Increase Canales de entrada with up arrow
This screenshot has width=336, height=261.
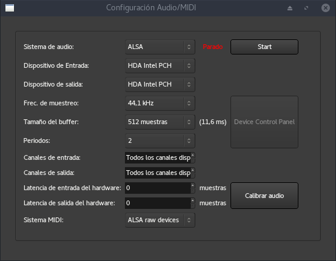pos(193,155)
